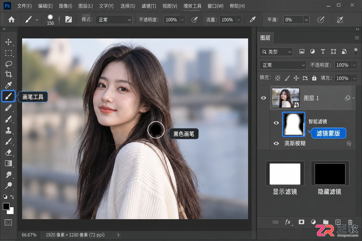Click the Home icon in options bar
The height and width of the screenshot is (241, 362).
click(11, 20)
